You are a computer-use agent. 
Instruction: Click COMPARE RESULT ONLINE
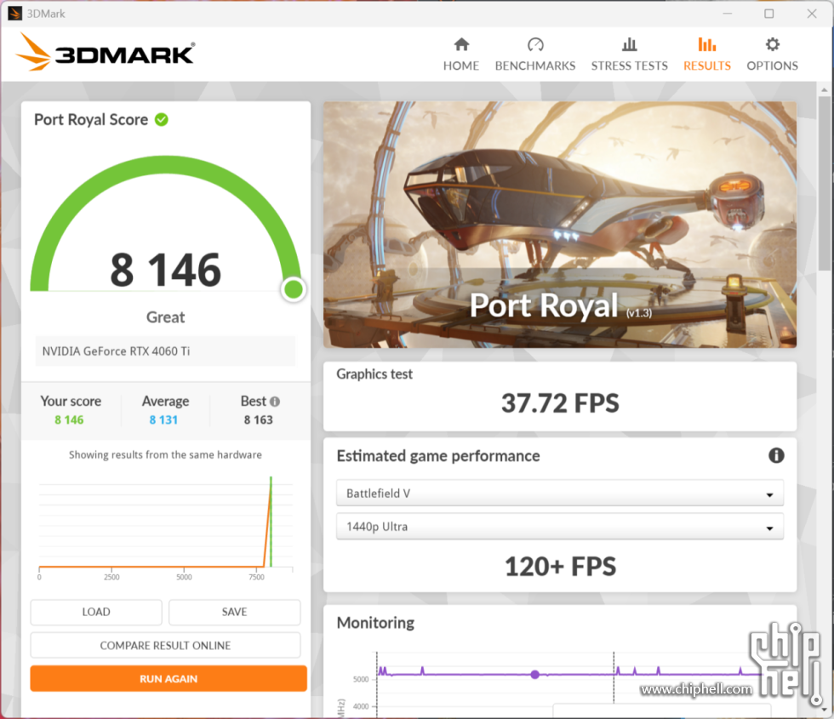point(165,646)
